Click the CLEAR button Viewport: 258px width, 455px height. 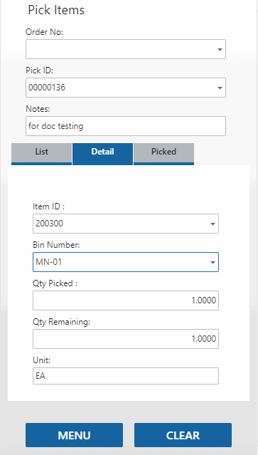(183, 435)
